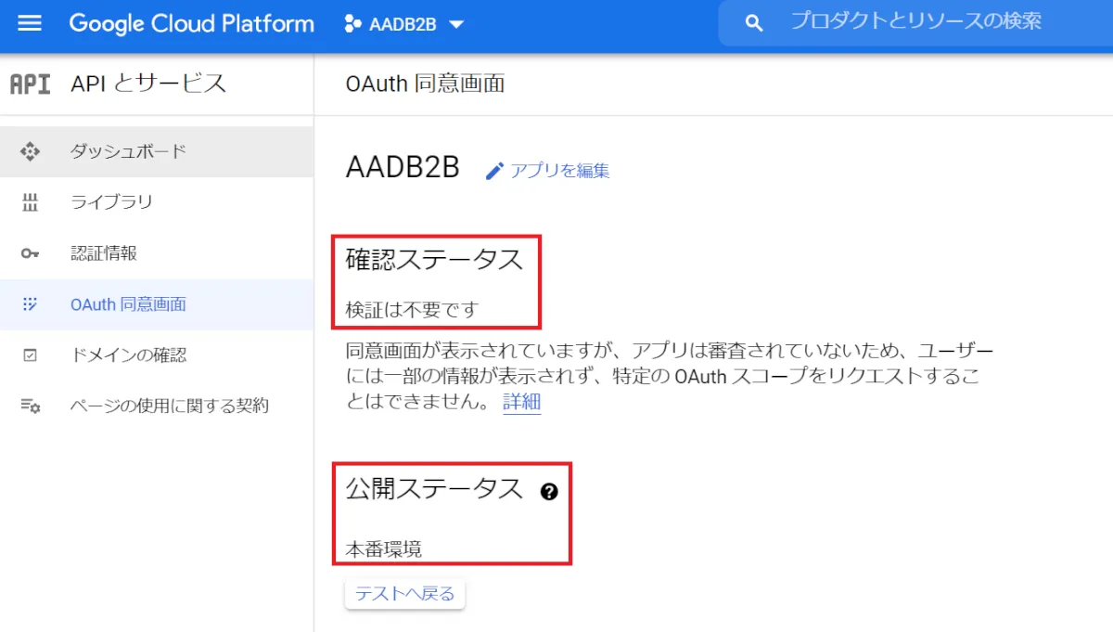The image size is (1113, 632).
Task: Click the Google Cloud Platform logo text
Action: click(x=191, y=24)
